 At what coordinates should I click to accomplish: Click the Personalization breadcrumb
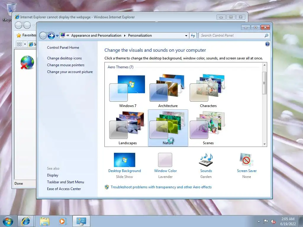140,35
